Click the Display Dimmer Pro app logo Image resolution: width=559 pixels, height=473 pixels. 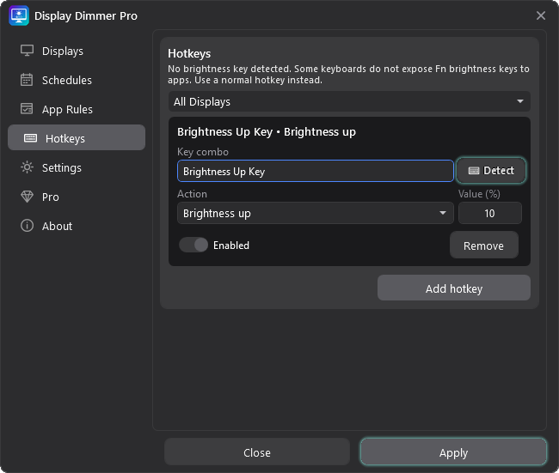[x=19, y=15]
